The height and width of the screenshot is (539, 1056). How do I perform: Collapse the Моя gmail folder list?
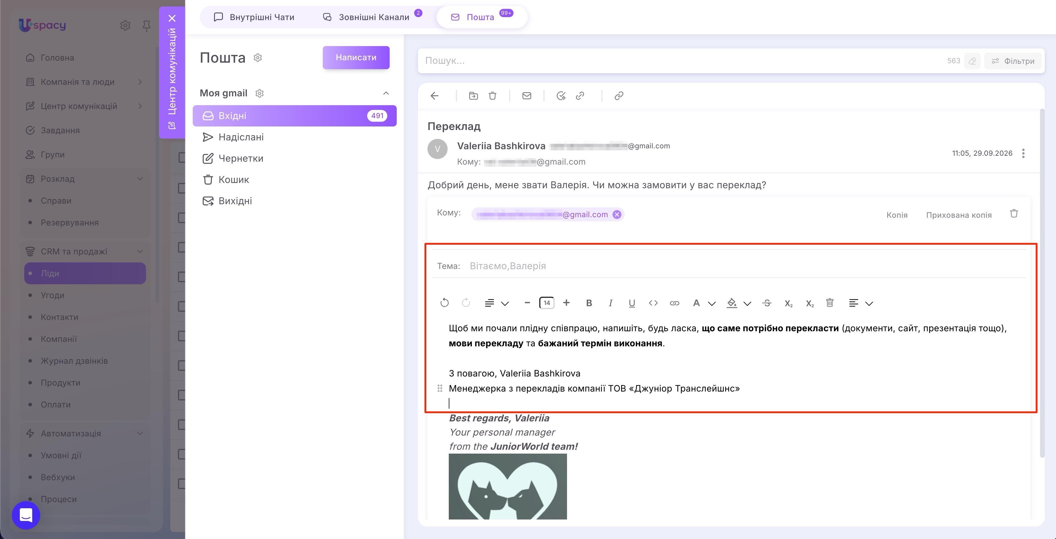386,93
